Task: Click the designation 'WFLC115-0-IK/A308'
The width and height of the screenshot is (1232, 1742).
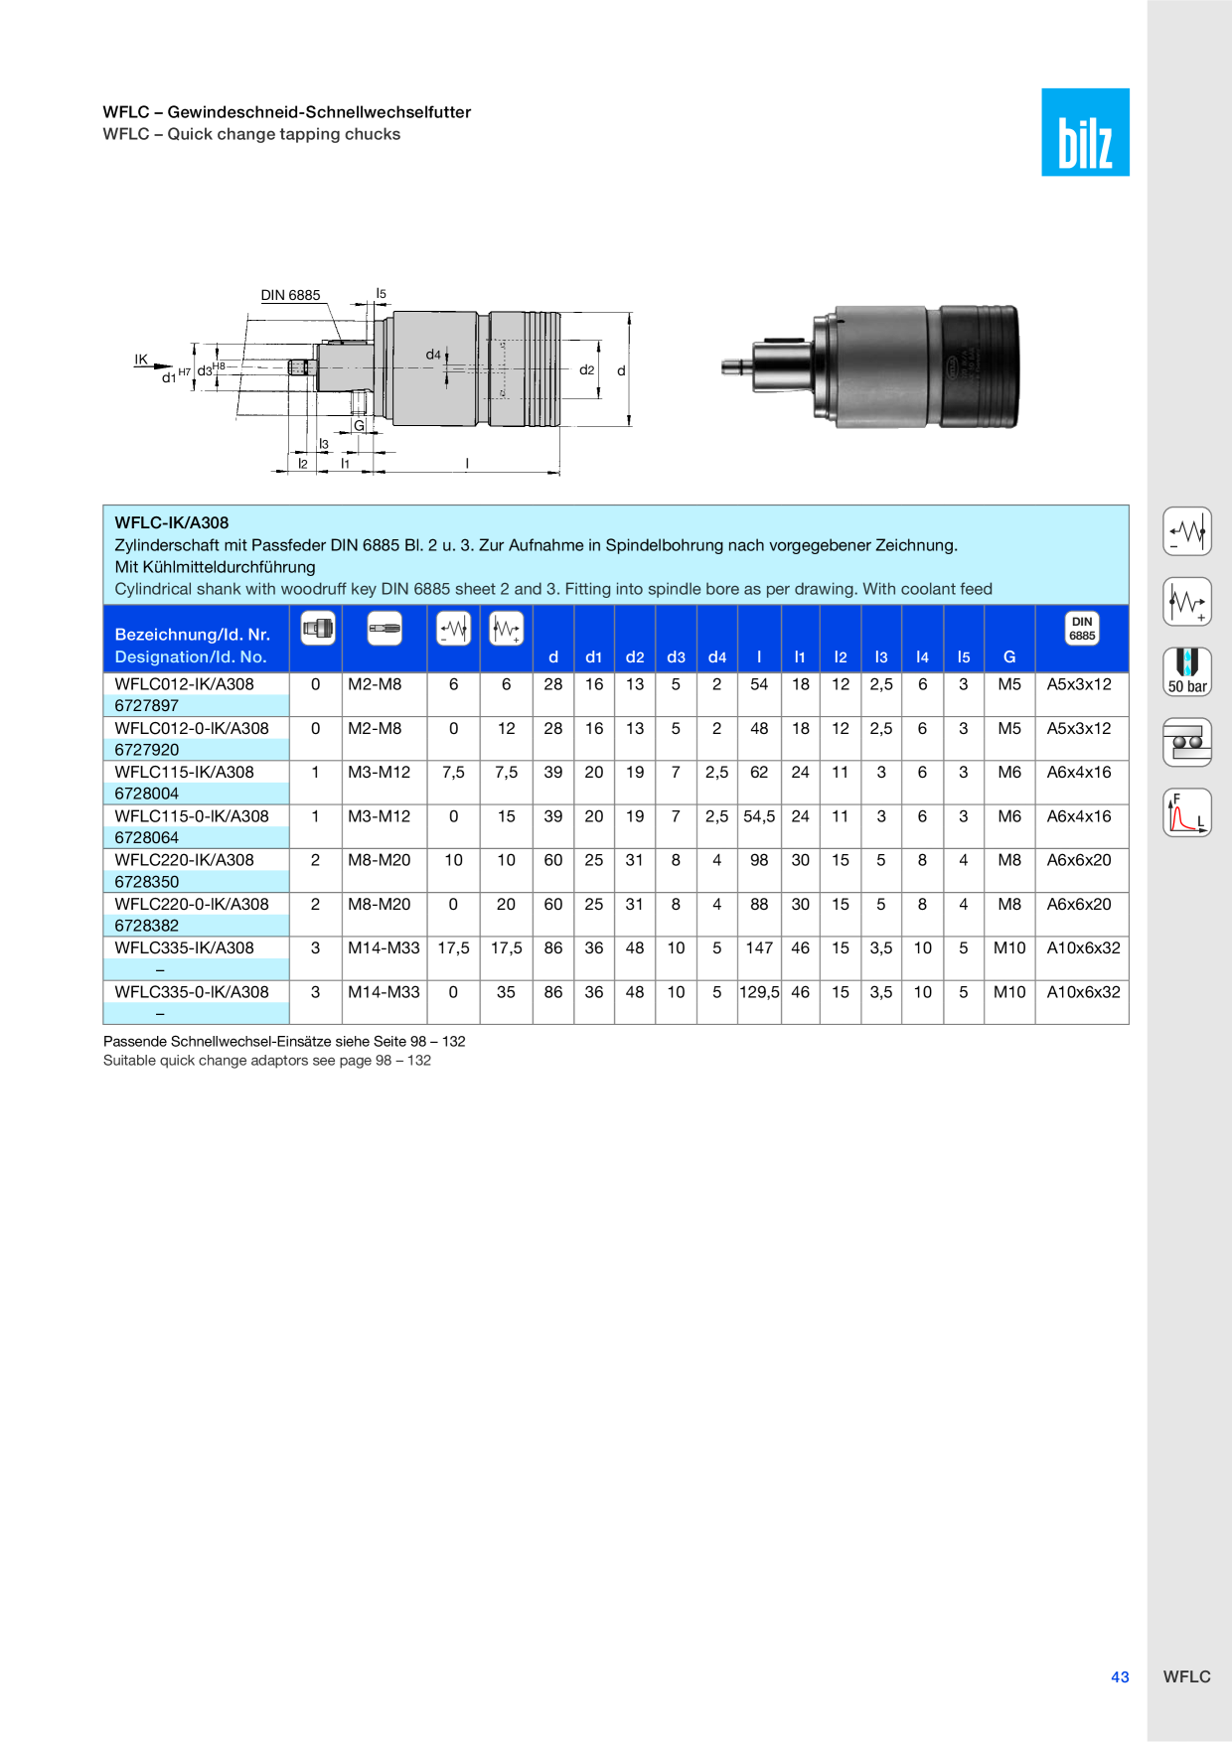Action: (192, 816)
